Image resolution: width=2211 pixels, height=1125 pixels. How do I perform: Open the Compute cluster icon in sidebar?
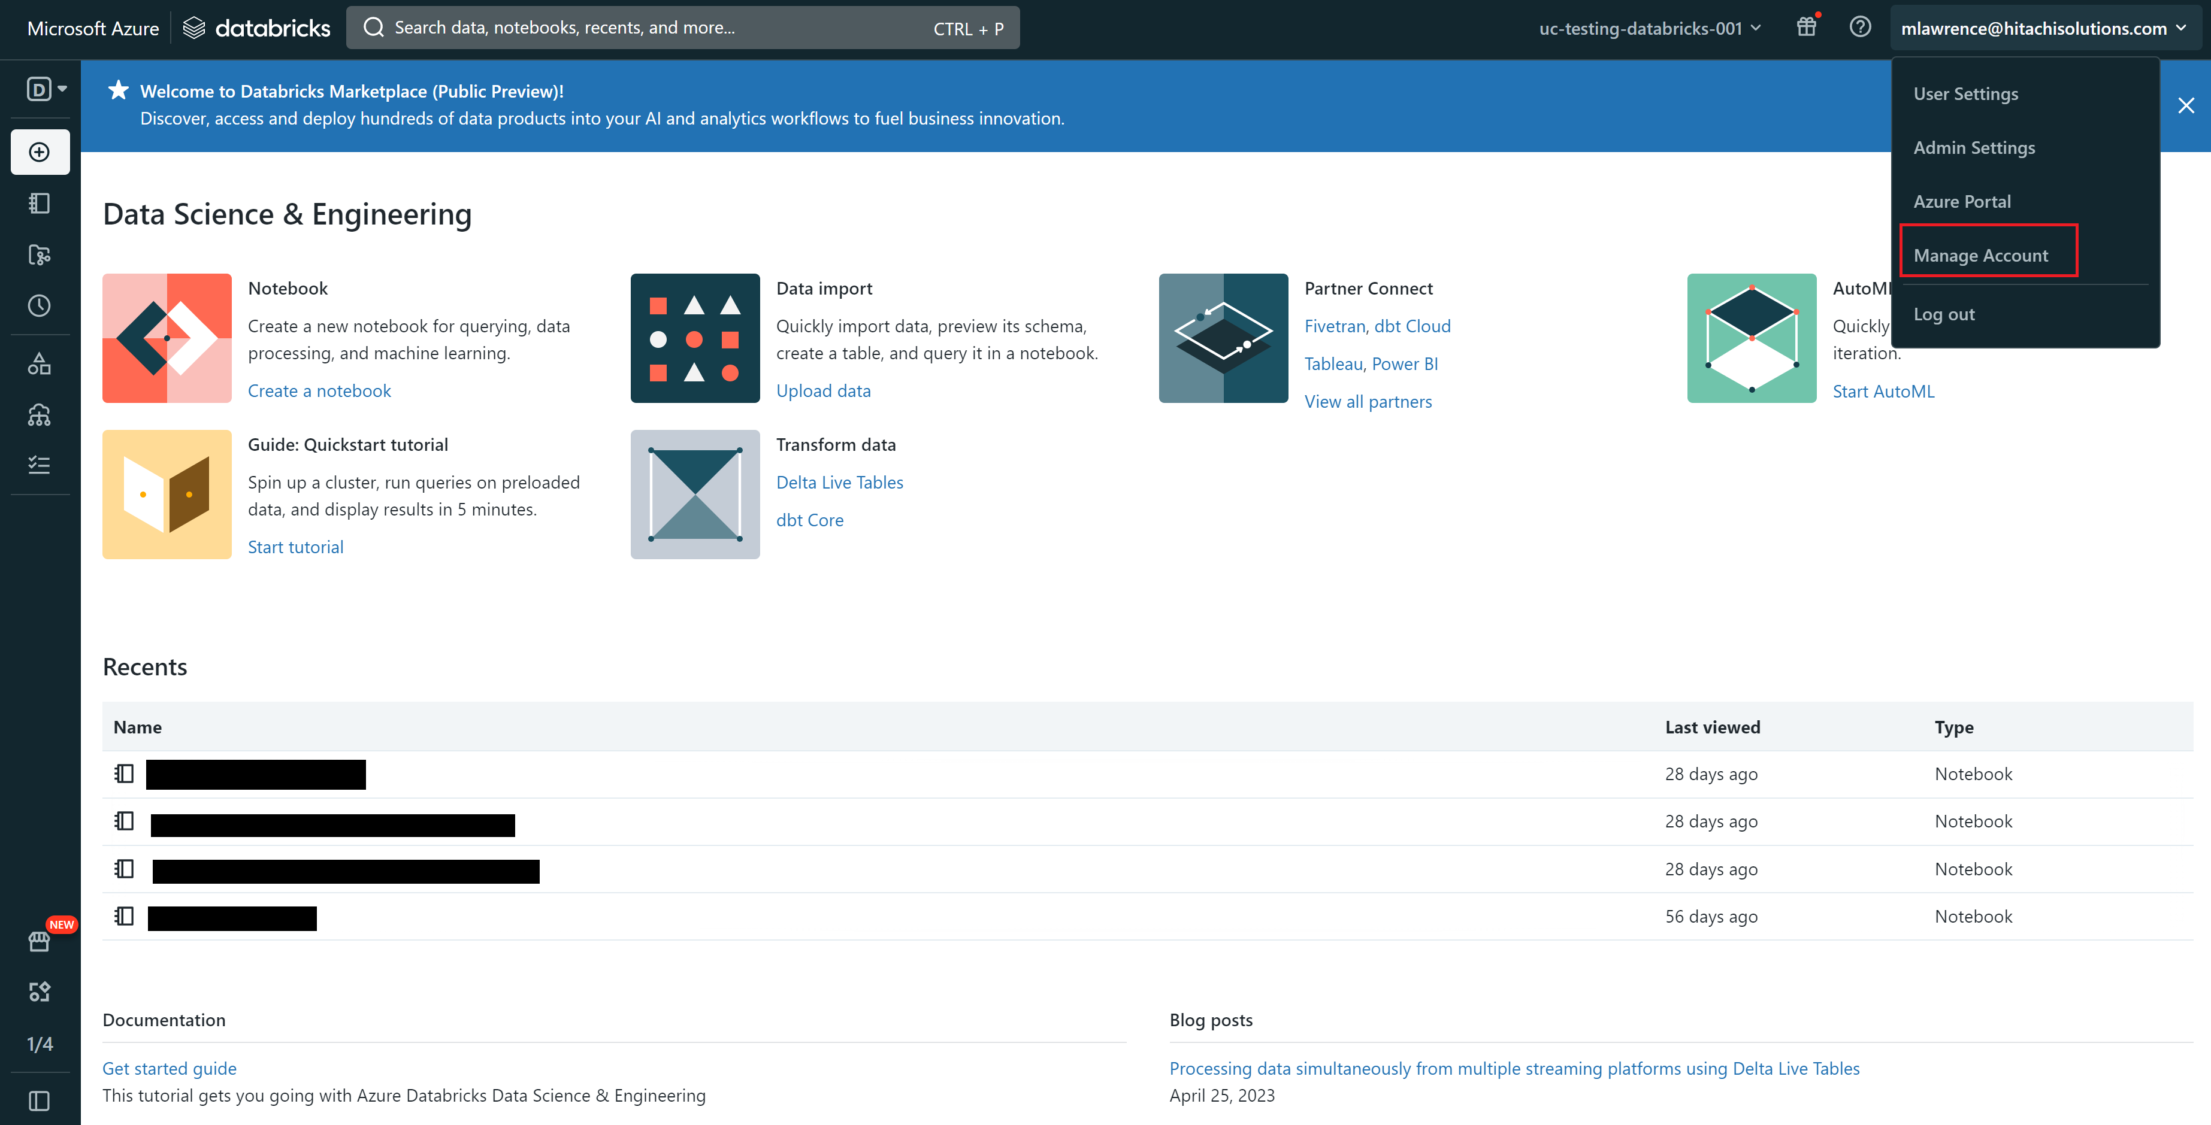pos(40,414)
